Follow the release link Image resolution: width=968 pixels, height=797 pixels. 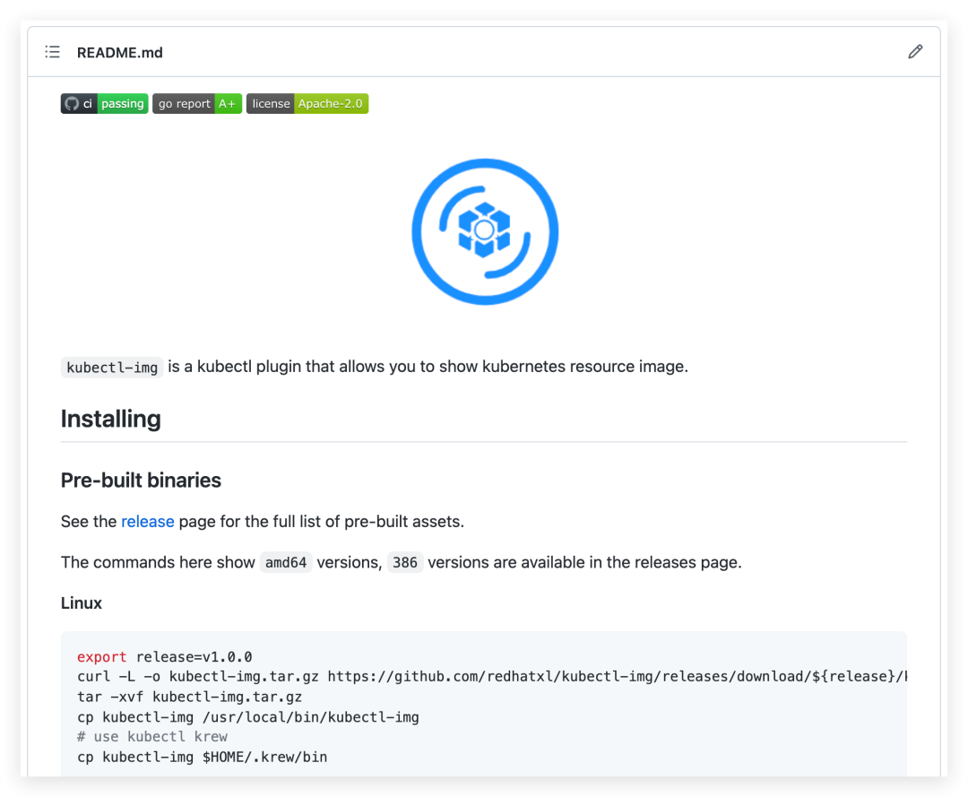[148, 522]
